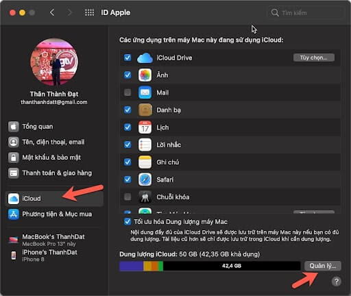The width and height of the screenshot is (351, 296).
Task: Click the yellow storage bar segment
Action: (147, 266)
